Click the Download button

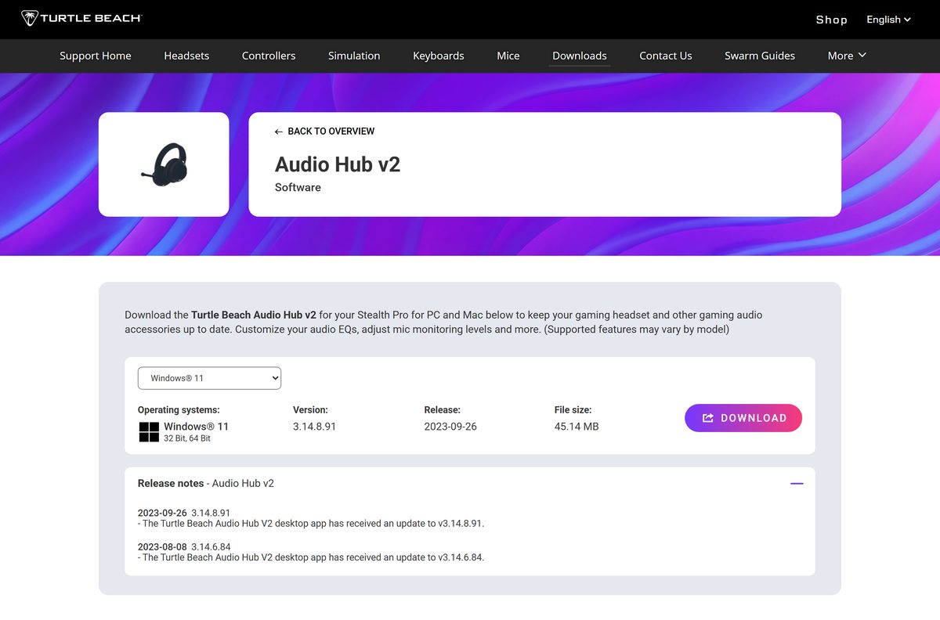(743, 418)
